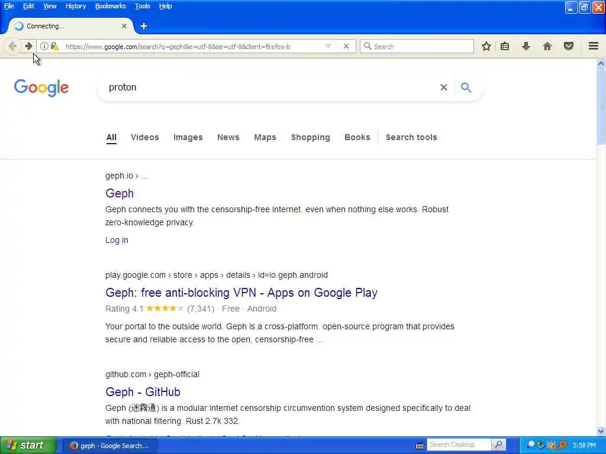This screenshot has height=454, width=606.
Task: Click the Rating 4.1 stars text
Action: [x=144, y=309]
